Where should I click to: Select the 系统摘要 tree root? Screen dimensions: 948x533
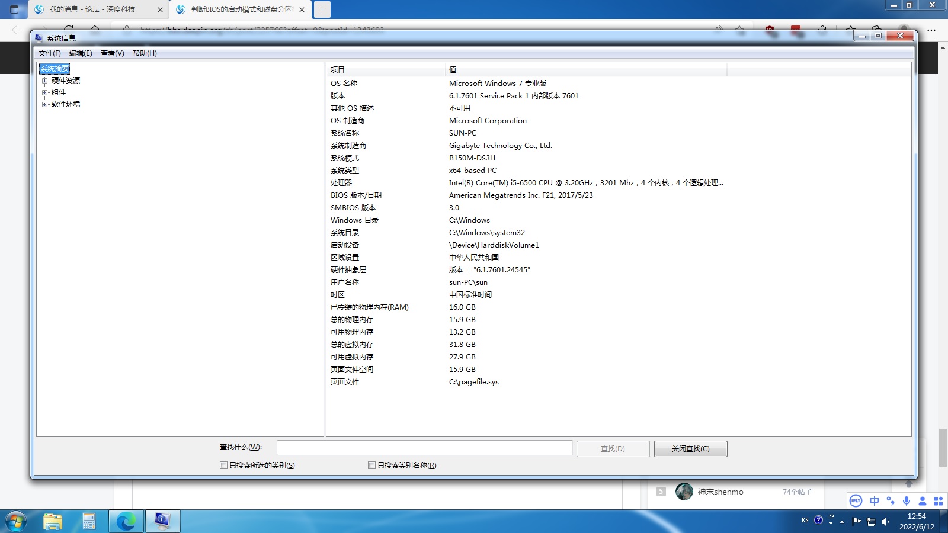coord(55,69)
